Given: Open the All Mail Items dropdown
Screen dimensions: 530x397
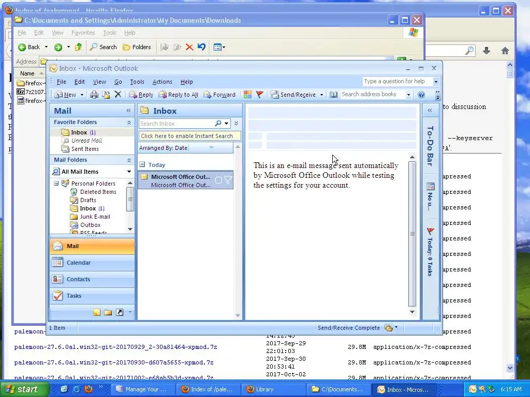Looking at the screenshot, I should [129, 172].
